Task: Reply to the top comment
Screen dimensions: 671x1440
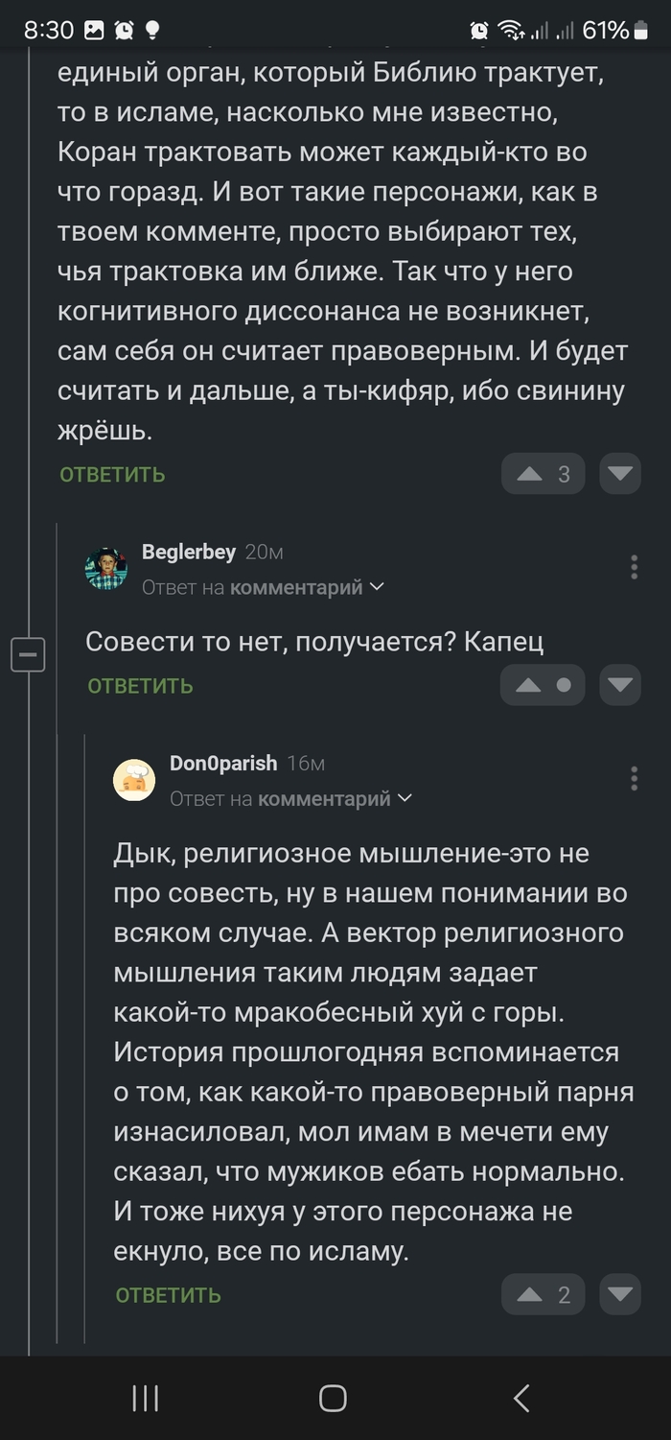Action: pos(112,475)
